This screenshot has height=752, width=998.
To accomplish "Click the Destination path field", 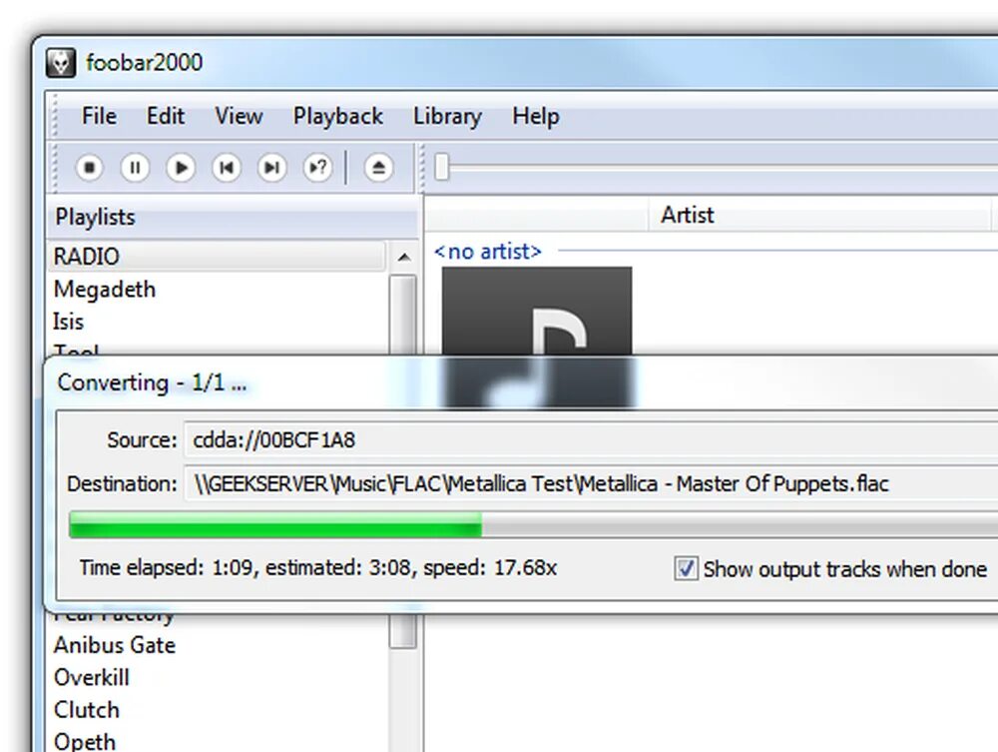I will coord(591,484).
